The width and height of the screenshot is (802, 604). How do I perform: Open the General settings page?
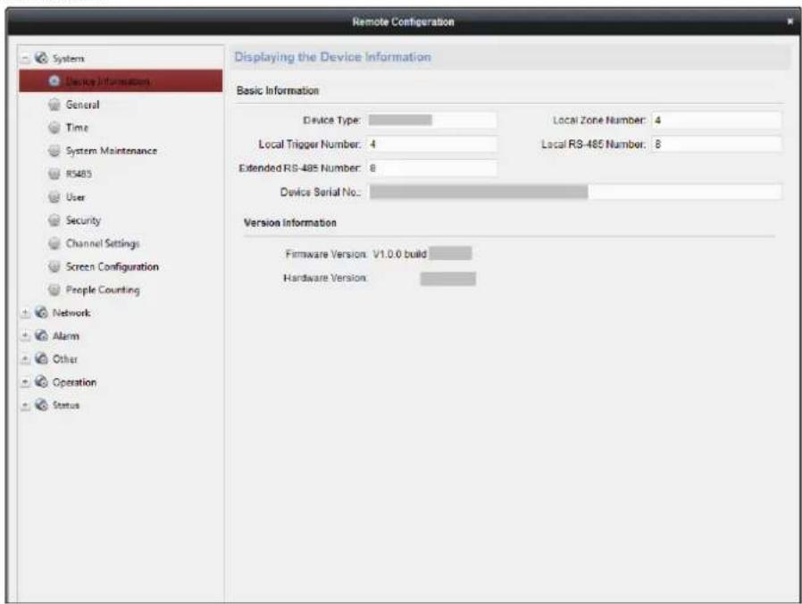[82, 105]
